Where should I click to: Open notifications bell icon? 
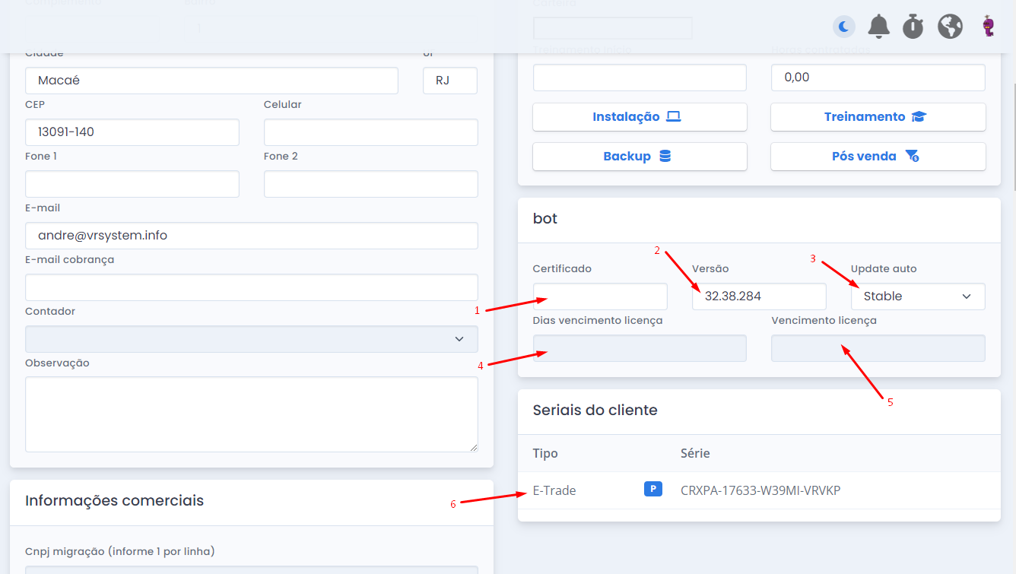(x=878, y=27)
